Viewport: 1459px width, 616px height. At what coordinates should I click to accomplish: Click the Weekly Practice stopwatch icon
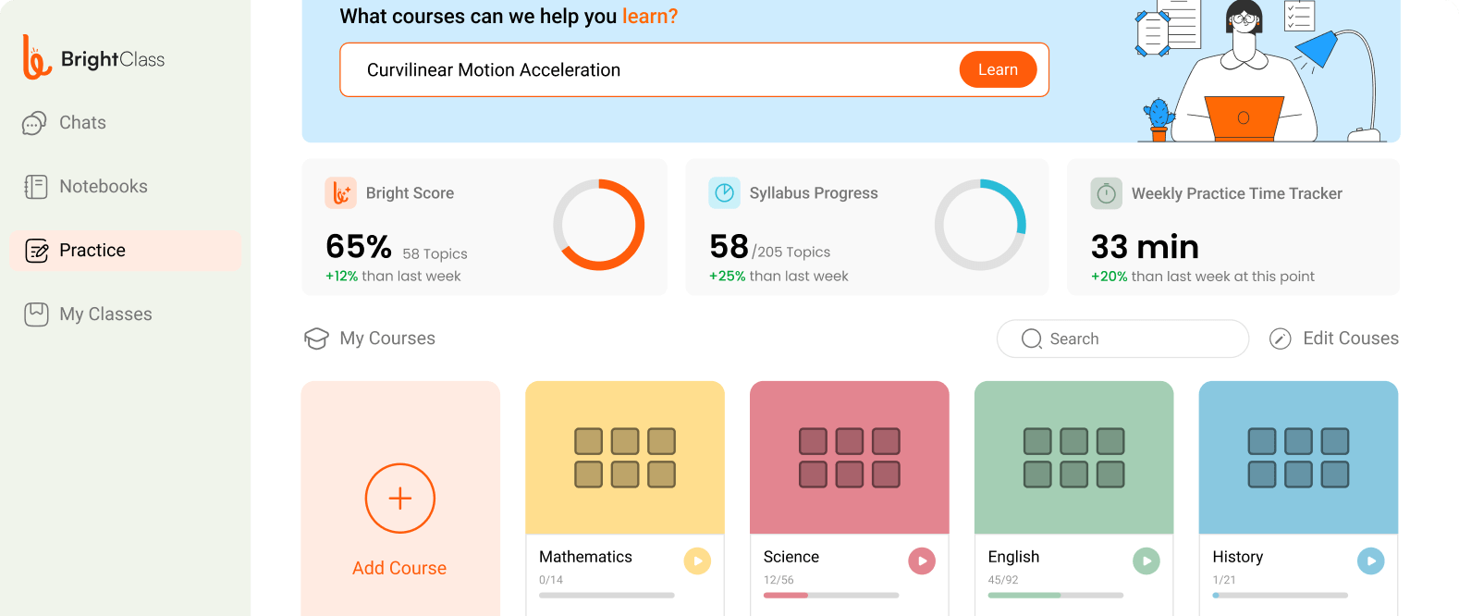(x=1106, y=193)
